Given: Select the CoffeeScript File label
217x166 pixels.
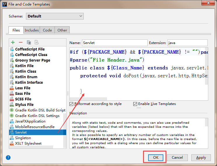Looking at the screenshot, I should 30,49.
